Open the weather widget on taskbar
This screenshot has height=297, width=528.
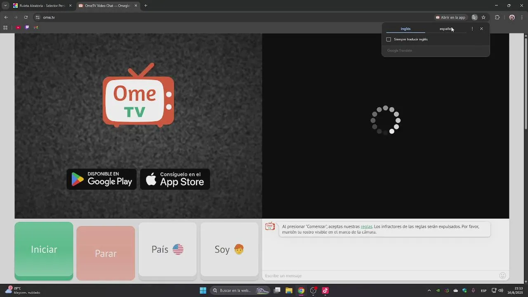(23, 290)
